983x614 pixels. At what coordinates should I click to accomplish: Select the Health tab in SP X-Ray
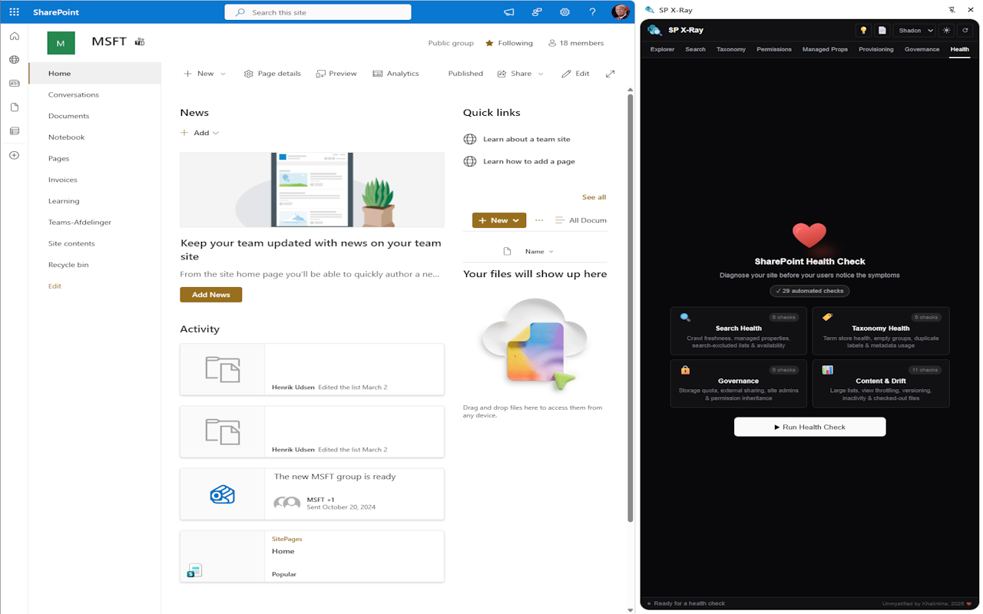(x=959, y=49)
